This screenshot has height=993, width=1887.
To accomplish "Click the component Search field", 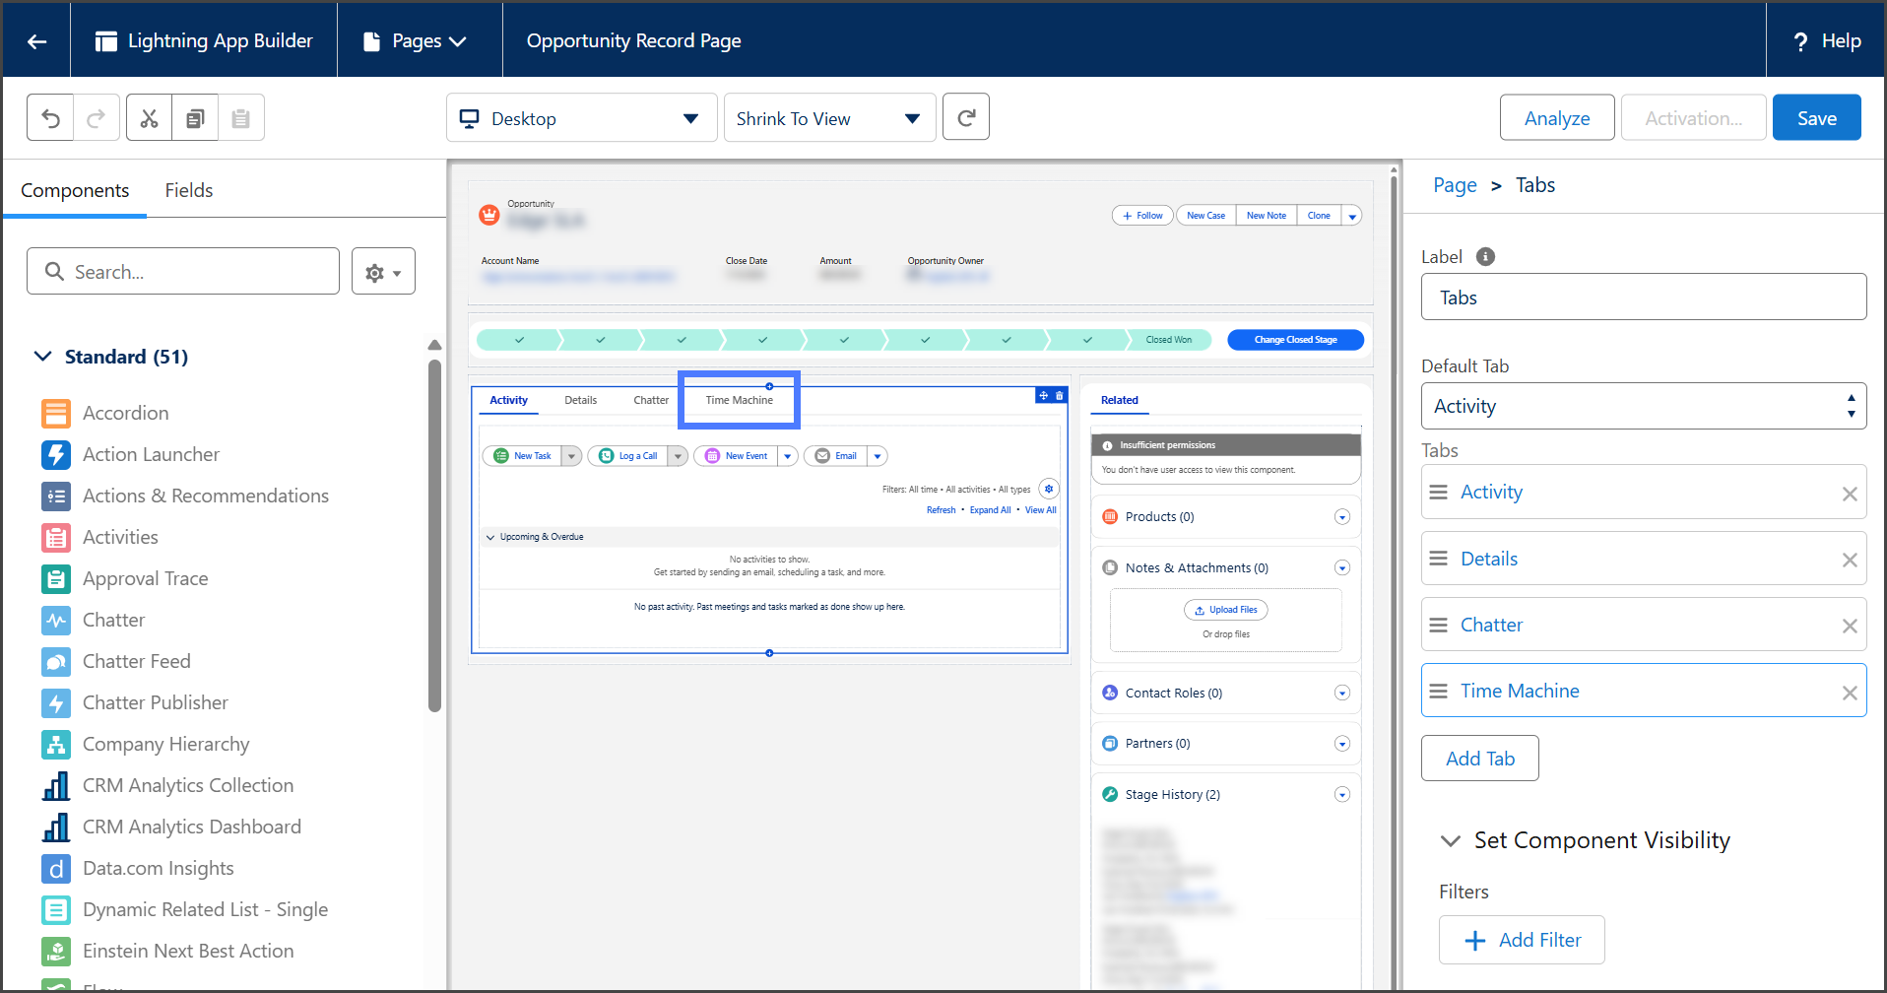I will coord(183,272).
